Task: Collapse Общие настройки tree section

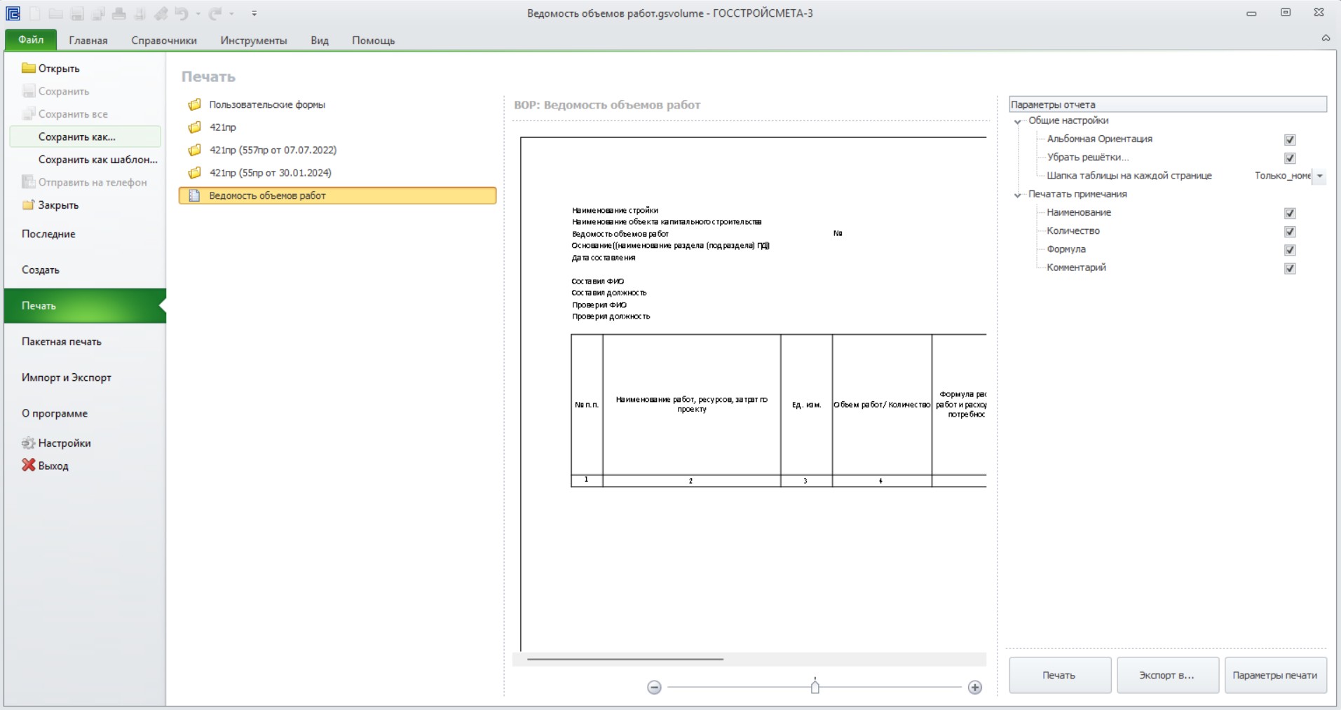Action: (1018, 122)
